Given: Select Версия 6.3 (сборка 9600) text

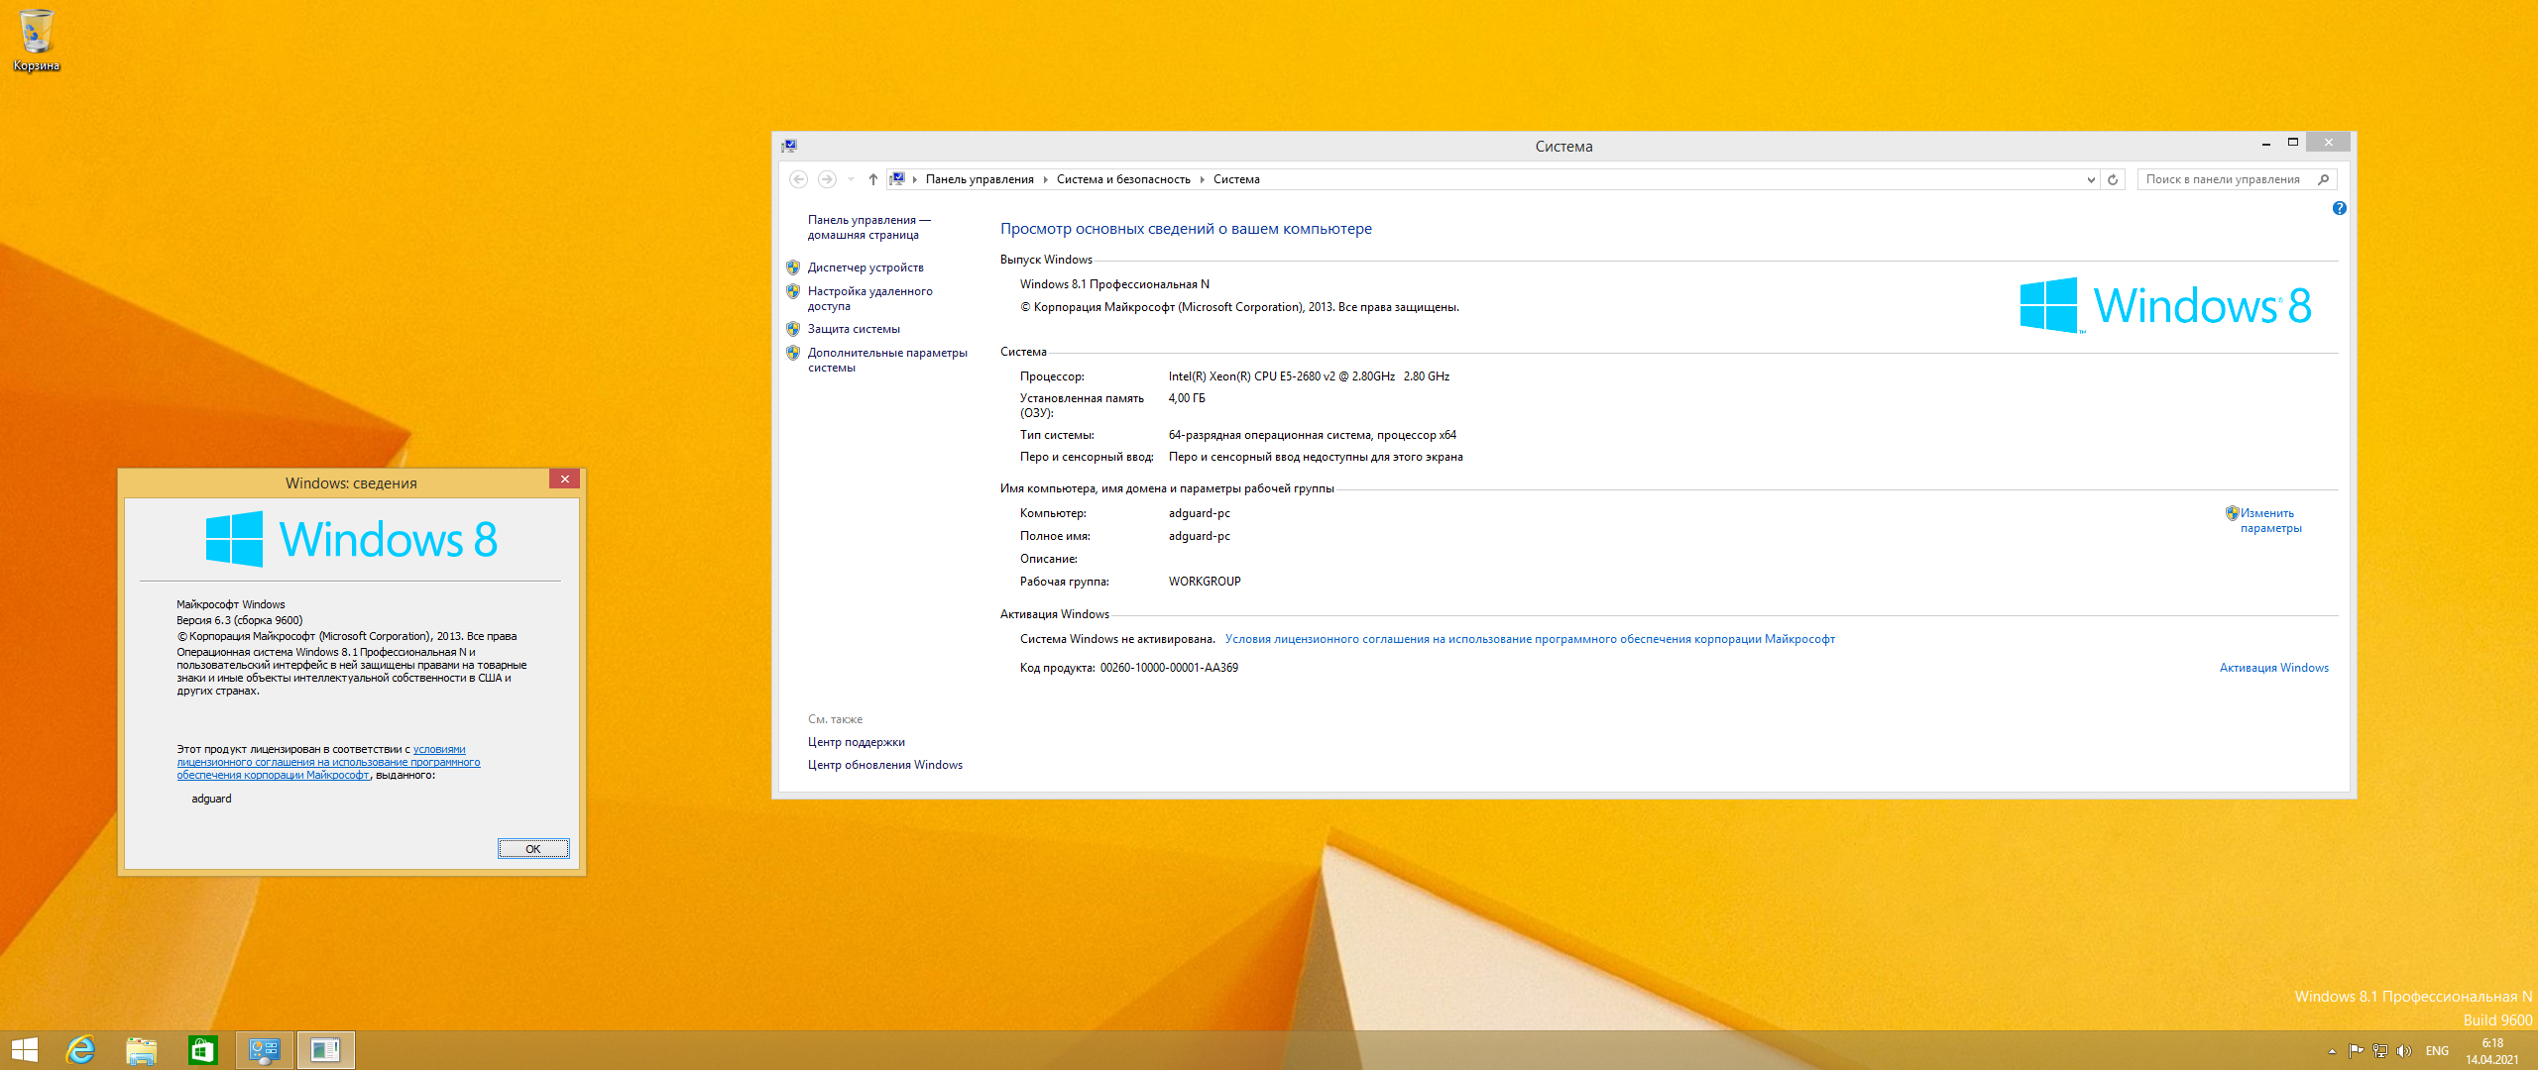Looking at the screenshot, I should point(239,620).
